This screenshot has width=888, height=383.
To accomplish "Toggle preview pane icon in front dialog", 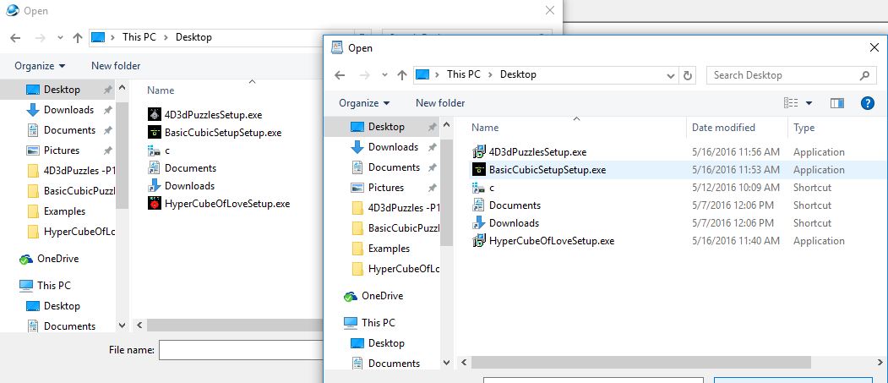I will click(x=837, y=103).
